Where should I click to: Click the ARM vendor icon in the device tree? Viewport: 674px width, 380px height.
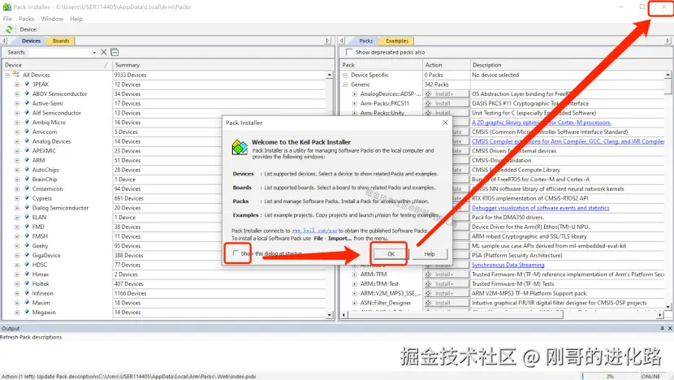(x=27, y=160)
